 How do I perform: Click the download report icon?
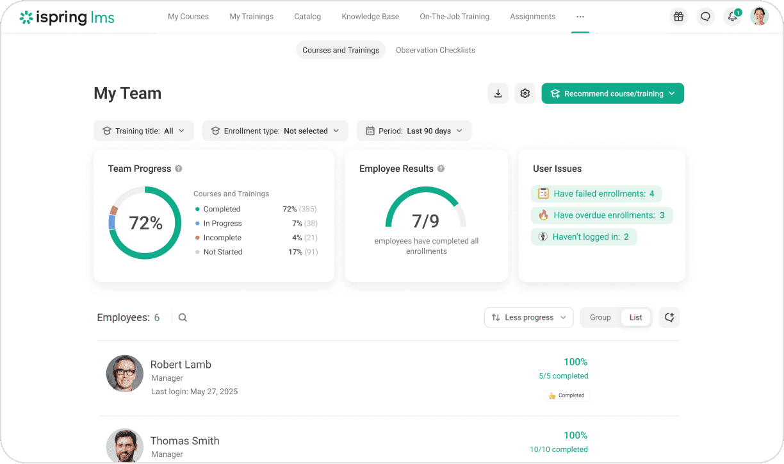click(498, 94)
